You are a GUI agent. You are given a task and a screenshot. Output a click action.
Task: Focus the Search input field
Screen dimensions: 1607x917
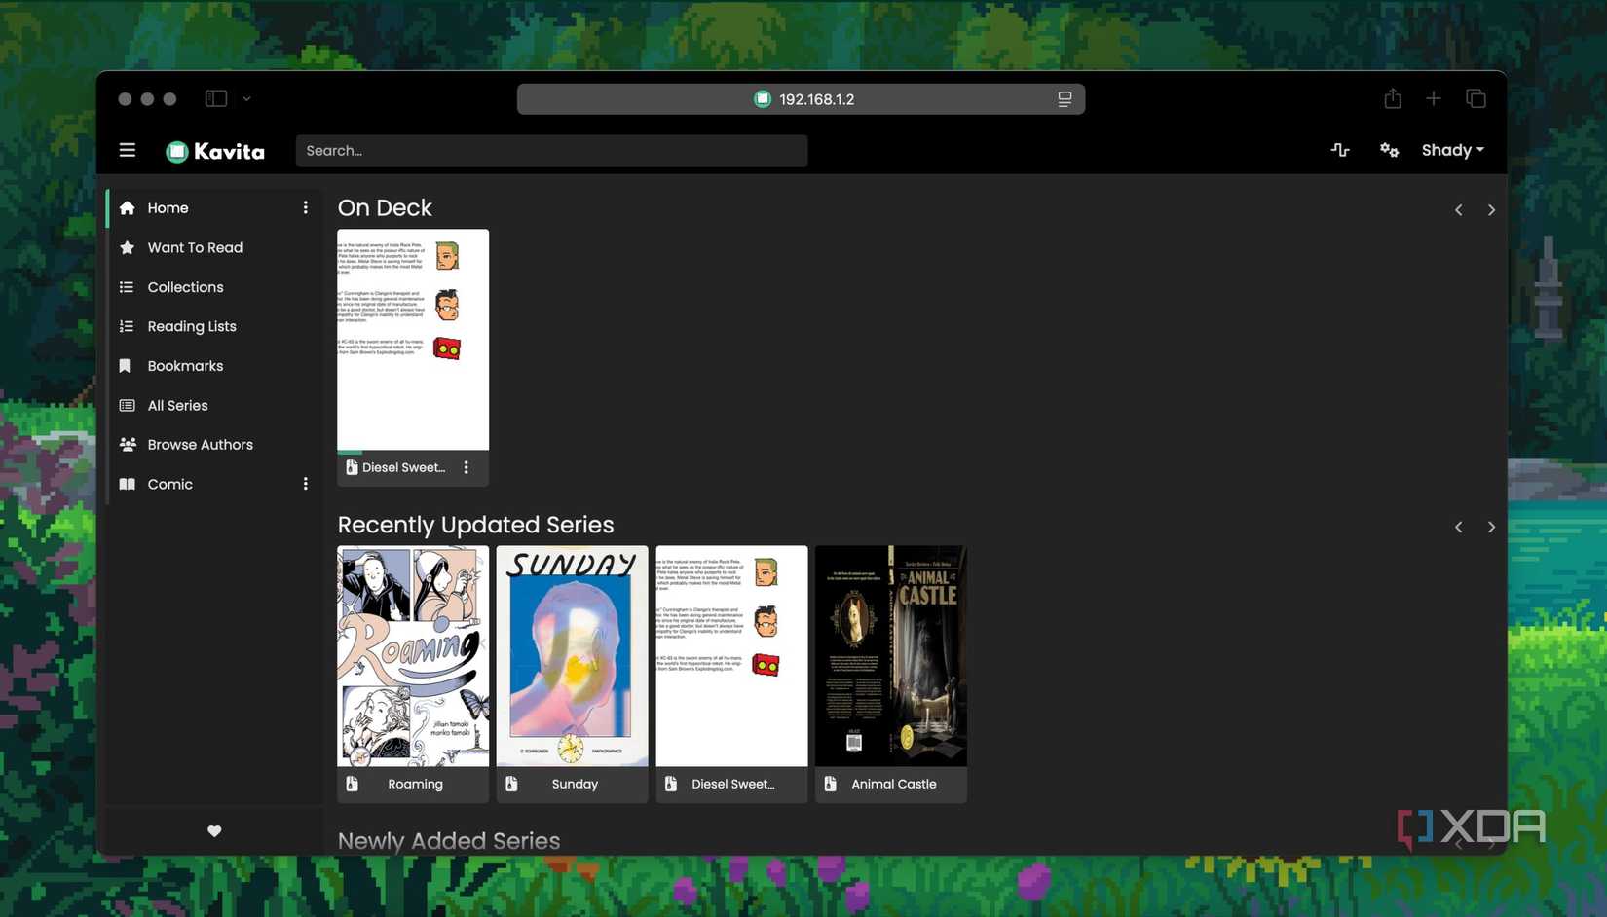click(551, 151)
